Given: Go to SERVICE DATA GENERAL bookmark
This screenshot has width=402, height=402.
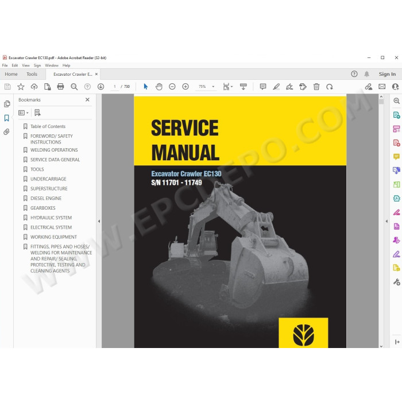Looking at the screenshot, I should click(55, 160).
